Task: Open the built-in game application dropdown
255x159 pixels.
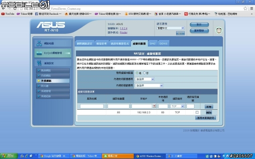Action: [149, 85]
